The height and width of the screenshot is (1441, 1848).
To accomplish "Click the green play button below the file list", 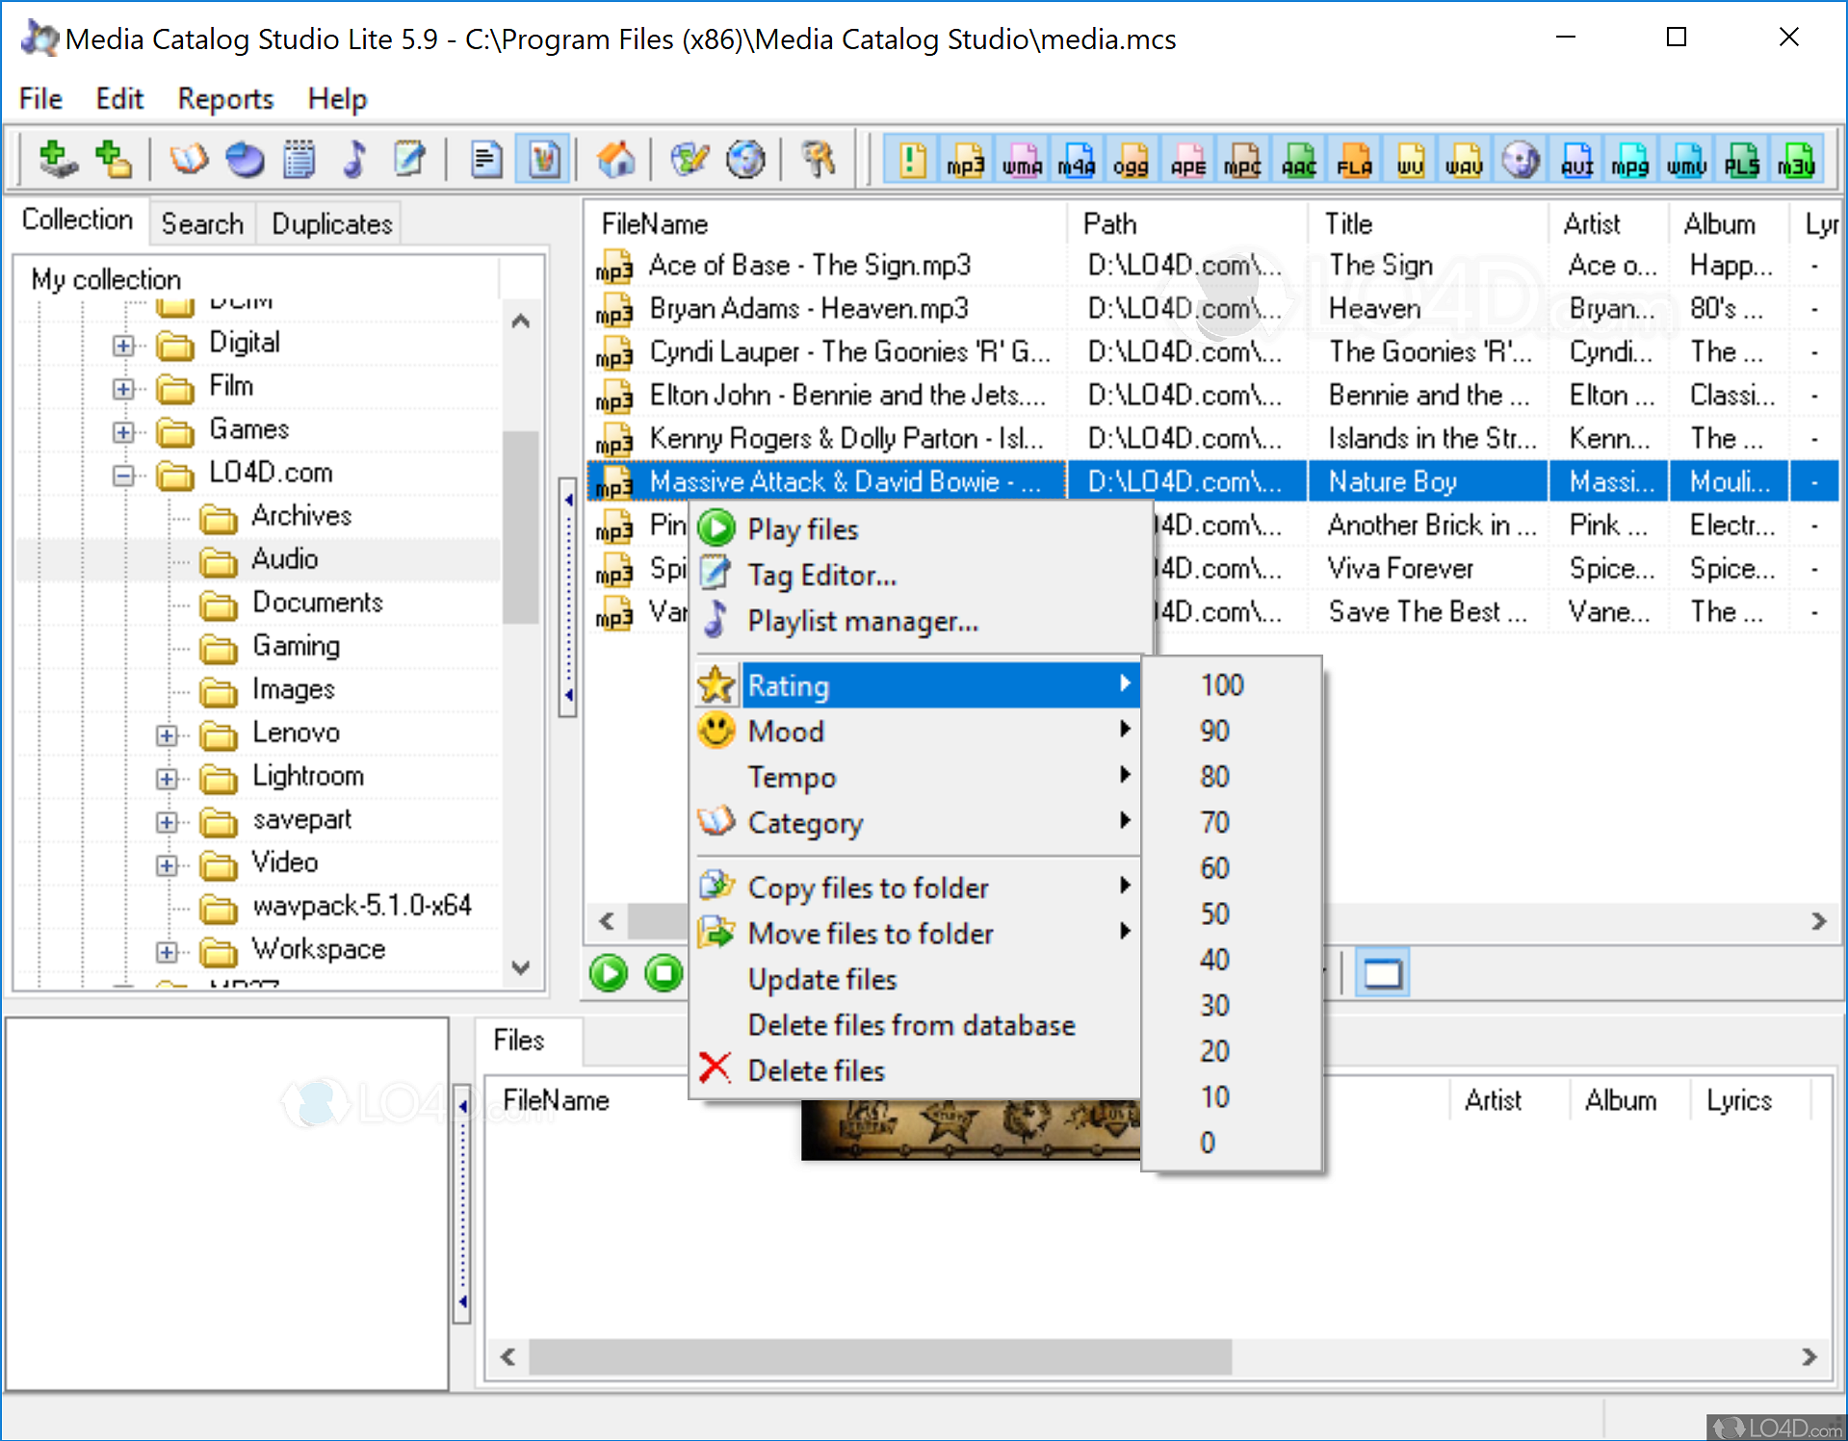I will (x=608, y=973).
